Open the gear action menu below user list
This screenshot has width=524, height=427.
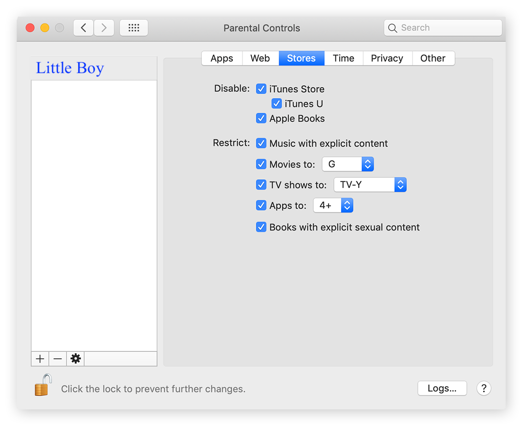75,359
